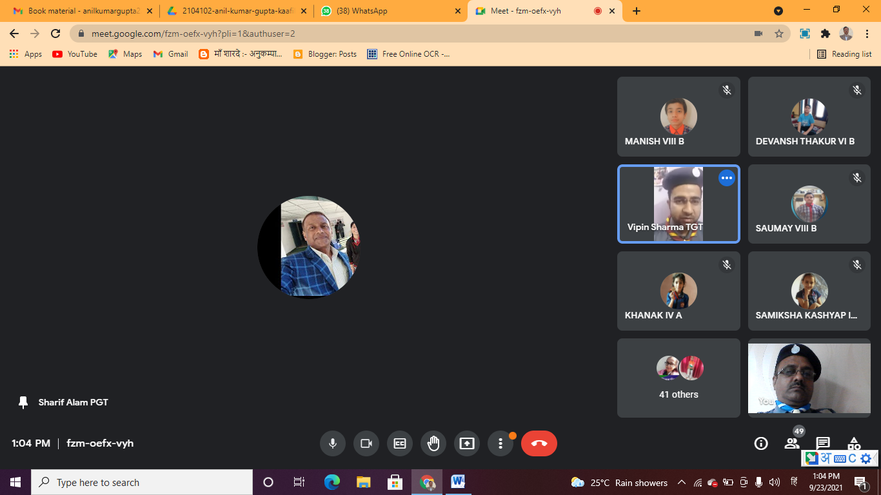Open the 41 others tile

tap(678, 378)
